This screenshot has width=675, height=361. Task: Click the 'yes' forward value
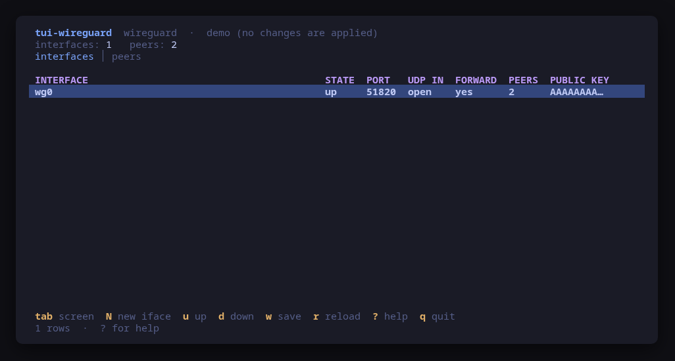tap(464, 92)
